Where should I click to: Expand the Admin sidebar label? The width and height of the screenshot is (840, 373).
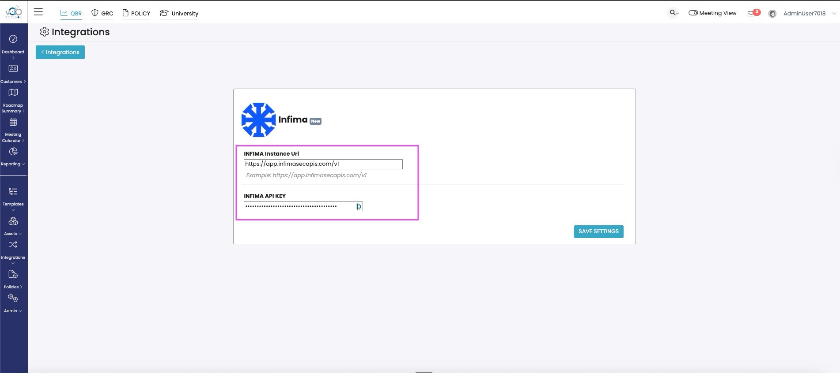pos(13,311)
